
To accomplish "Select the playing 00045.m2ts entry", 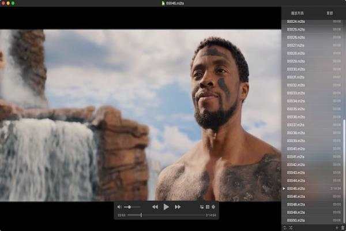I will [x=312, y=189].
